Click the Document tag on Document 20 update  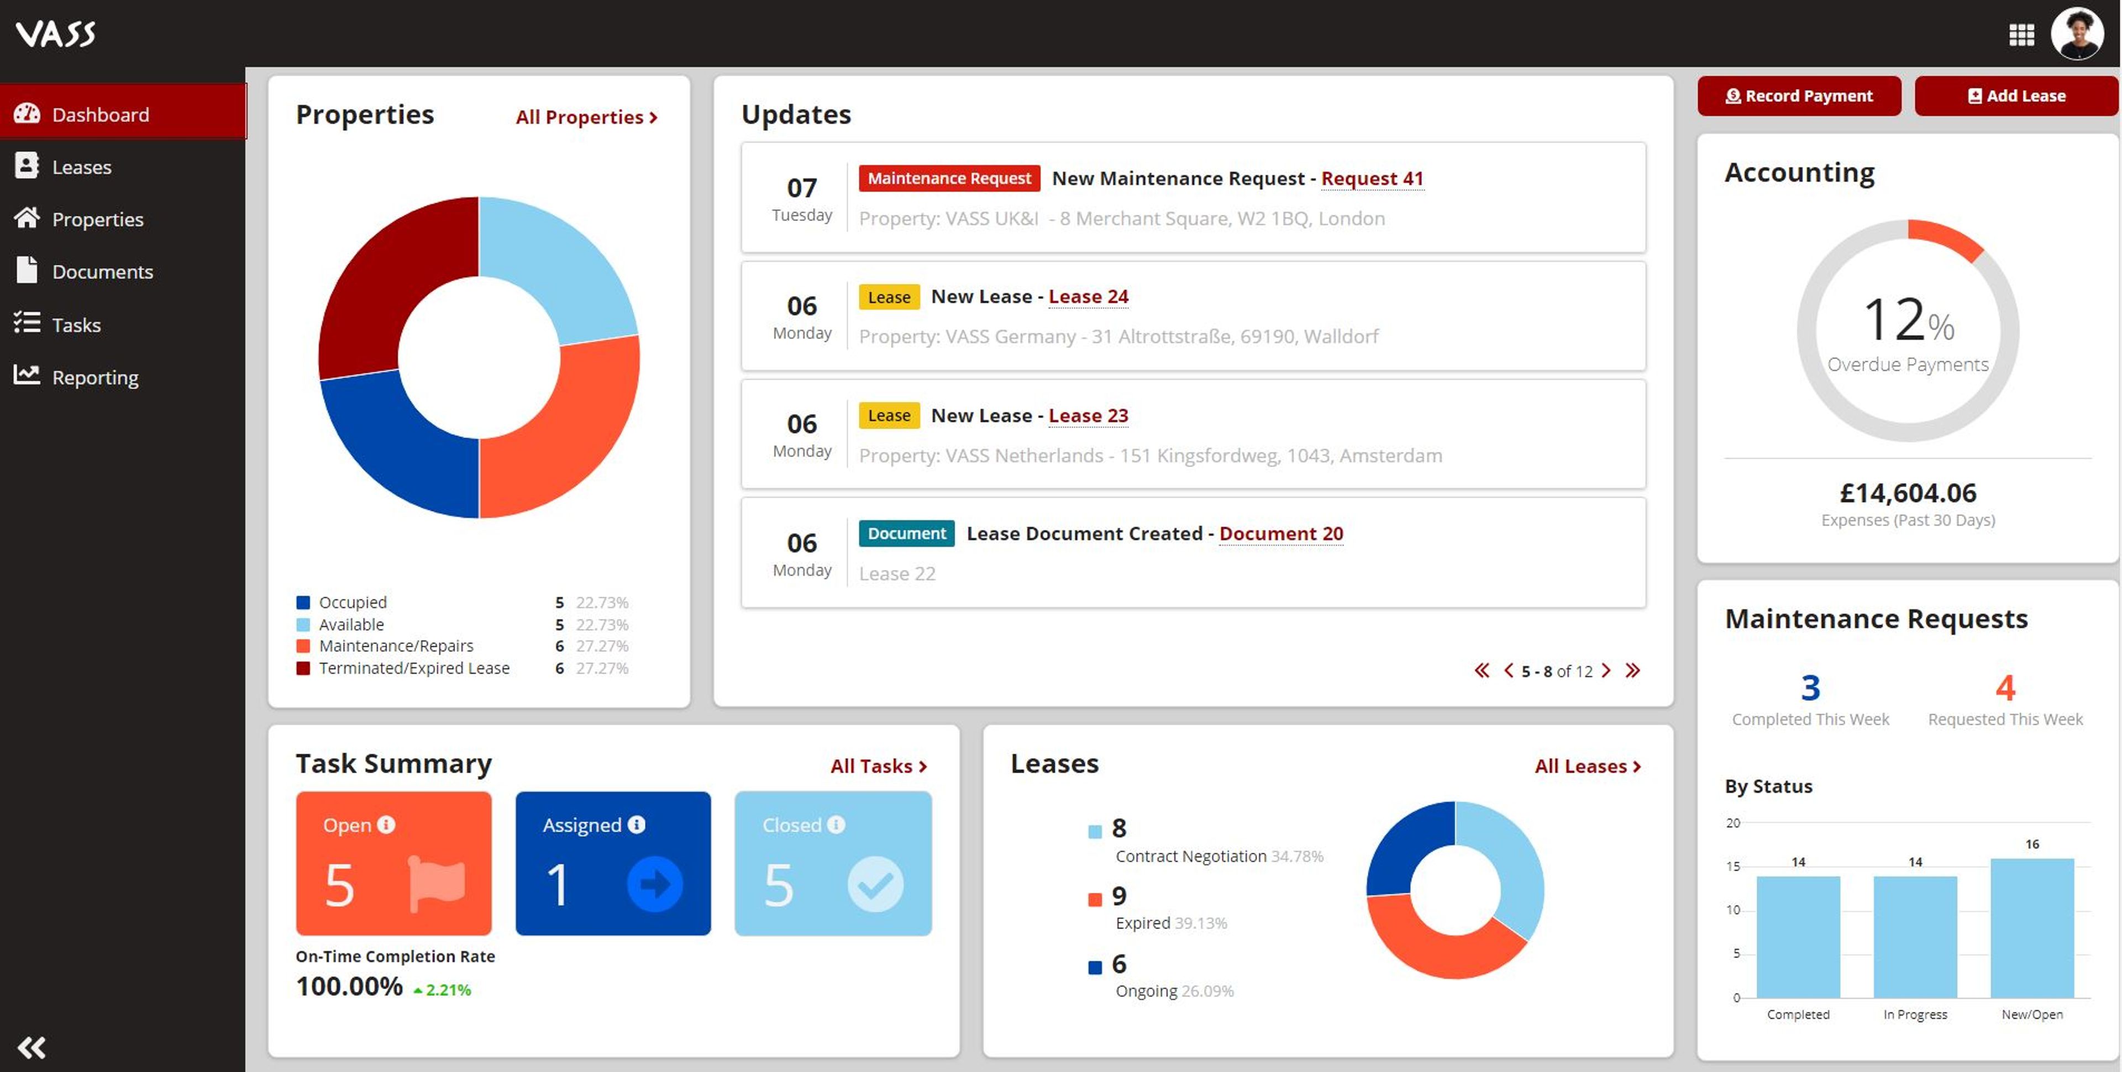click(906, 534)
